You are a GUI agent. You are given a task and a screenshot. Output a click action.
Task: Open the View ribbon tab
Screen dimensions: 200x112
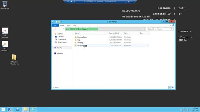pyautogui.click(x=75, y=26)
